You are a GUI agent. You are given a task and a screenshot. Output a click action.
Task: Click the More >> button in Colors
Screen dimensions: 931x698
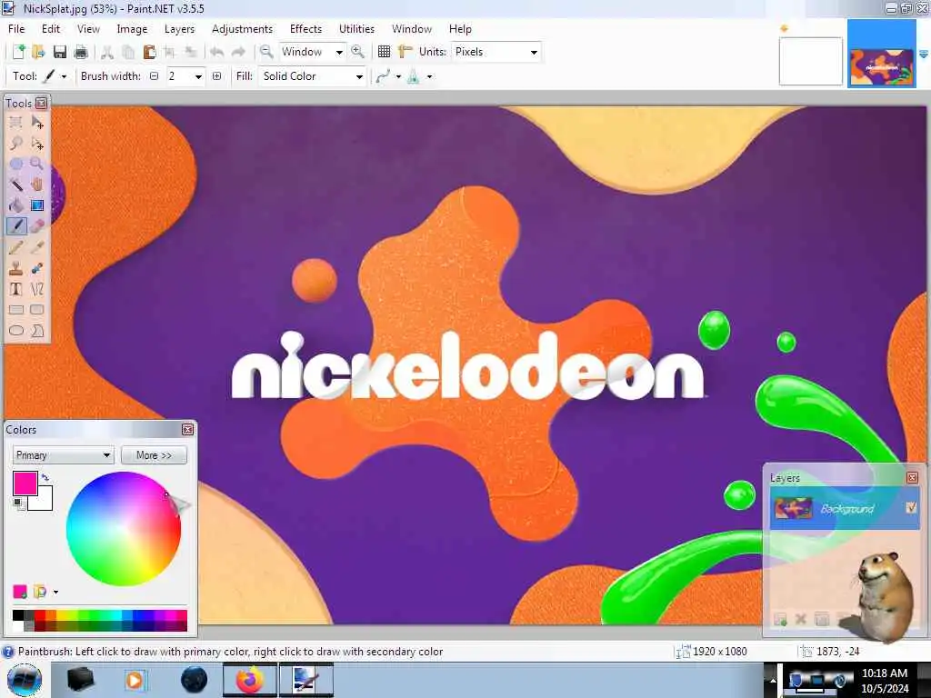click(154, 455)
